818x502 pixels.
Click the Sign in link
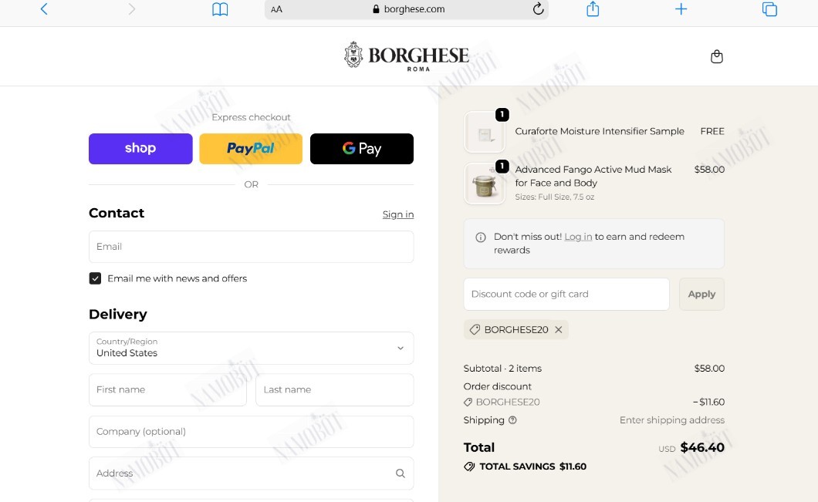tap(398, 214)
